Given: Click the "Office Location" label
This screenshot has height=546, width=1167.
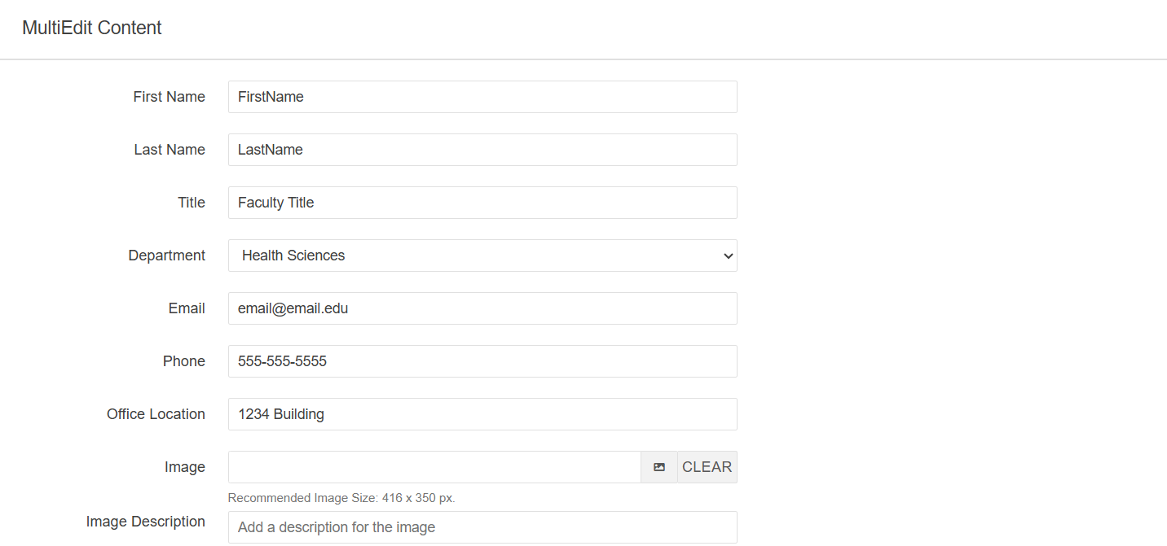Looking at the screenshot, I should click(156, 414).
